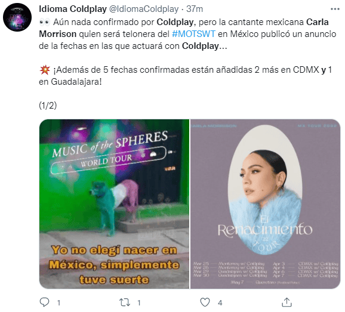Open the share tweet icon
Screen dimensions: 345x312
(287, 302)
